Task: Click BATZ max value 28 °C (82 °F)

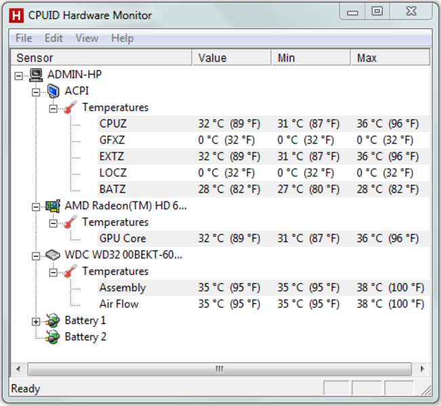Action: (x=388, y=189)
